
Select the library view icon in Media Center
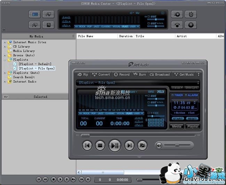click(35, 14)
